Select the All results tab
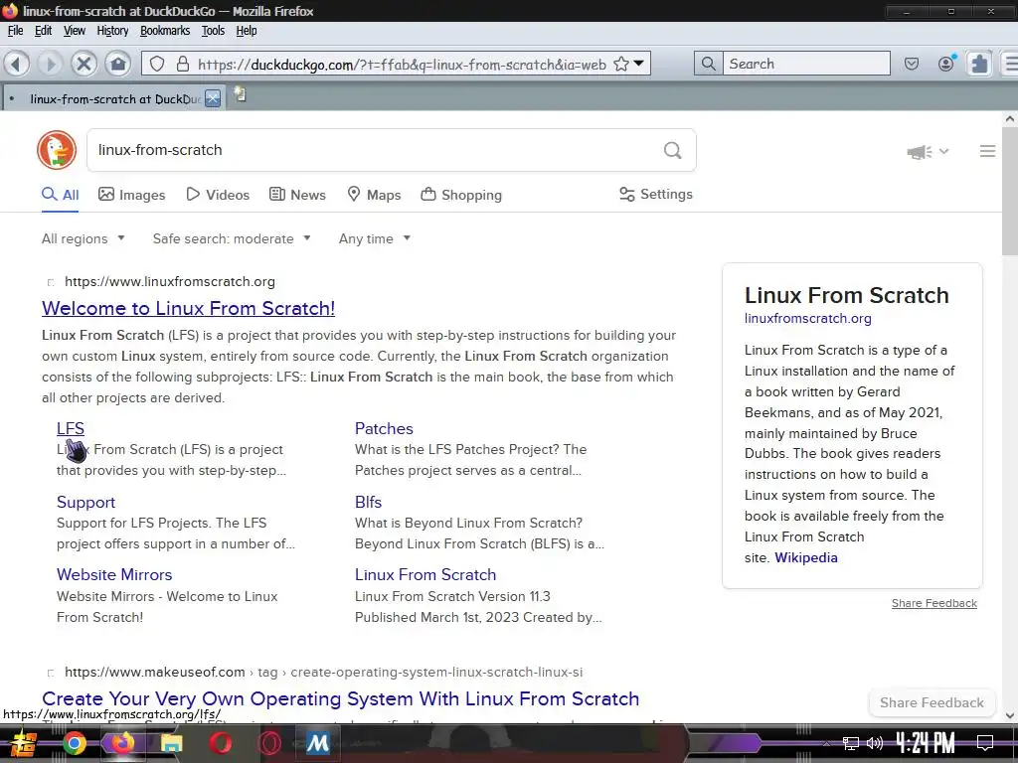 point(61,195)
